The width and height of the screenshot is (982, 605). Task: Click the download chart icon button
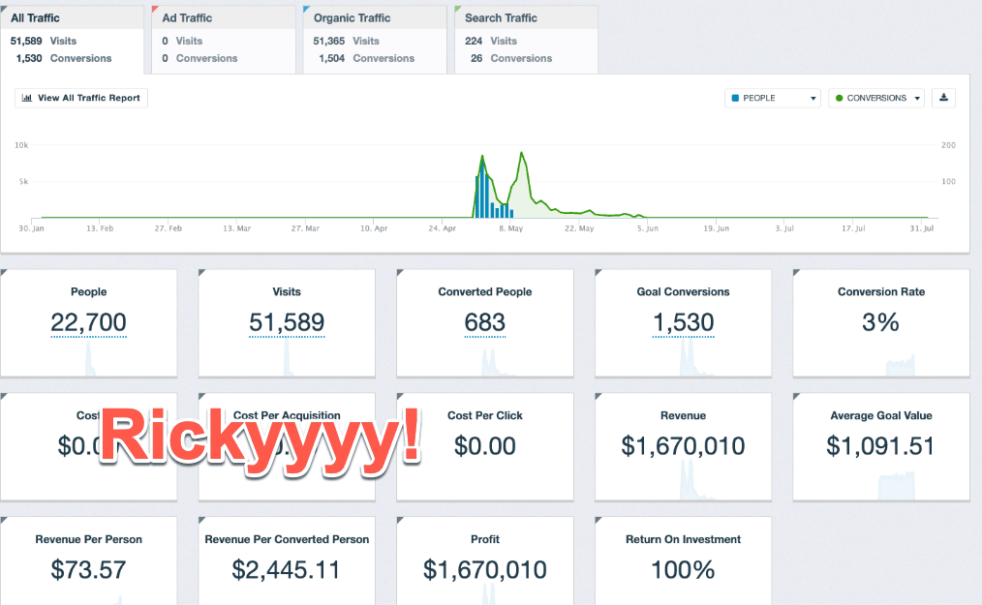point(944,98)
